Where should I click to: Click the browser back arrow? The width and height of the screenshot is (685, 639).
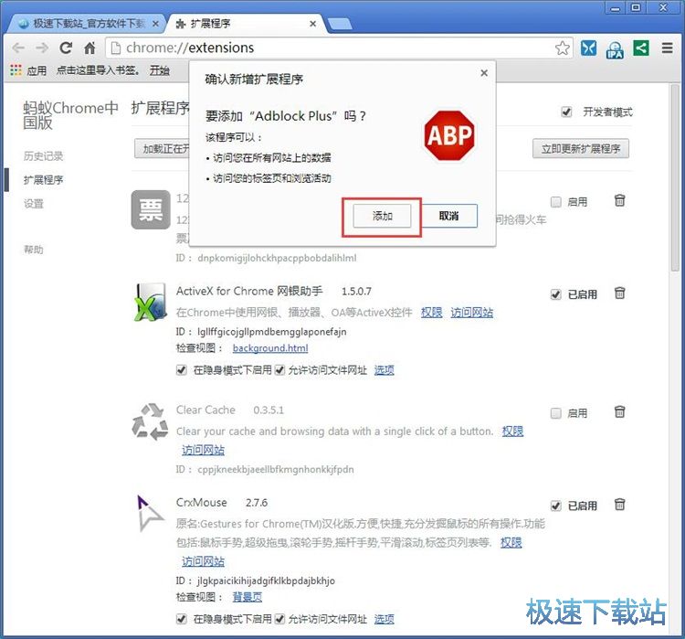[x=18, y=48]
